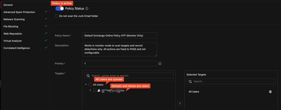Click the Advanced Spam Protection check icon
Image resolution: width=281 pixels, height=110 pixels.
point(46,12)
